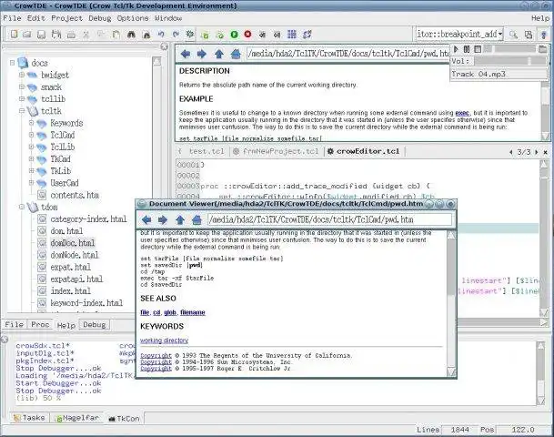Click the Undo arrow toolbar icon
This screenshot has height=437, width=554.
(161, 35)
